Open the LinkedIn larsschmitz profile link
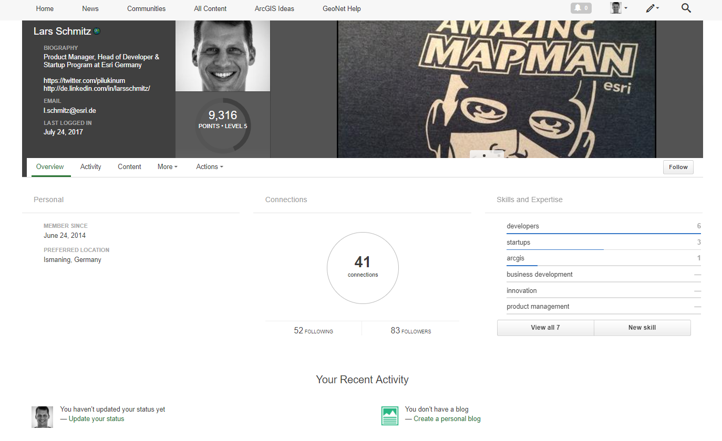The image size is (722, 441). (97, 89)
